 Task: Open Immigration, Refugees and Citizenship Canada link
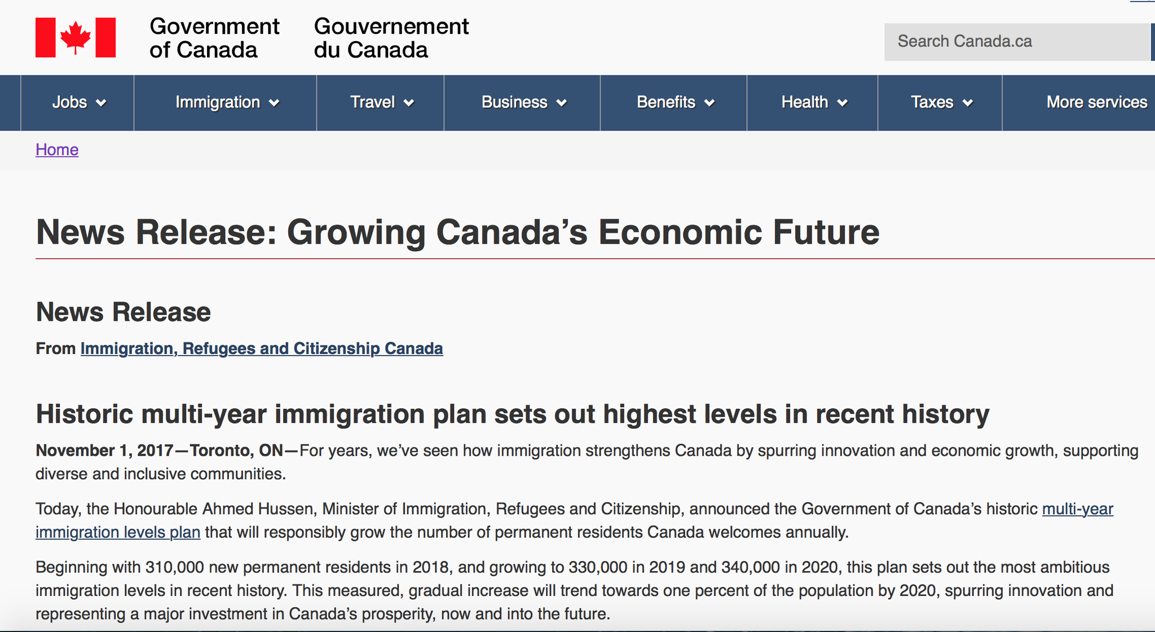pos(262,348)
